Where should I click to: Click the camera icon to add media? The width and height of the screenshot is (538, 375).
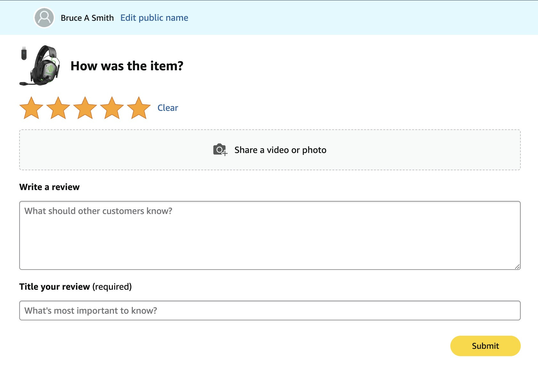[x=220, y=150]
